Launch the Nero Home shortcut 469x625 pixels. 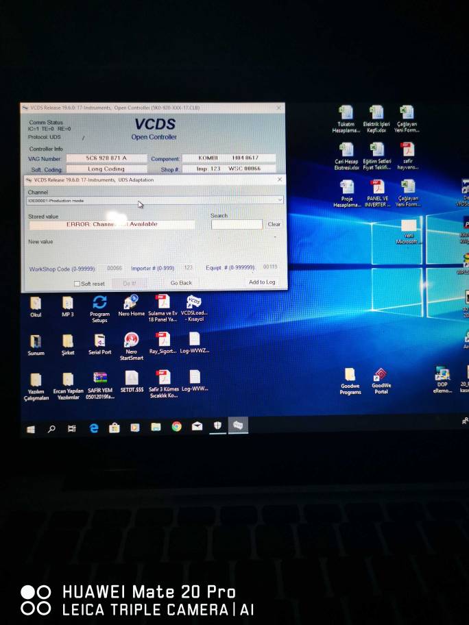131,306
